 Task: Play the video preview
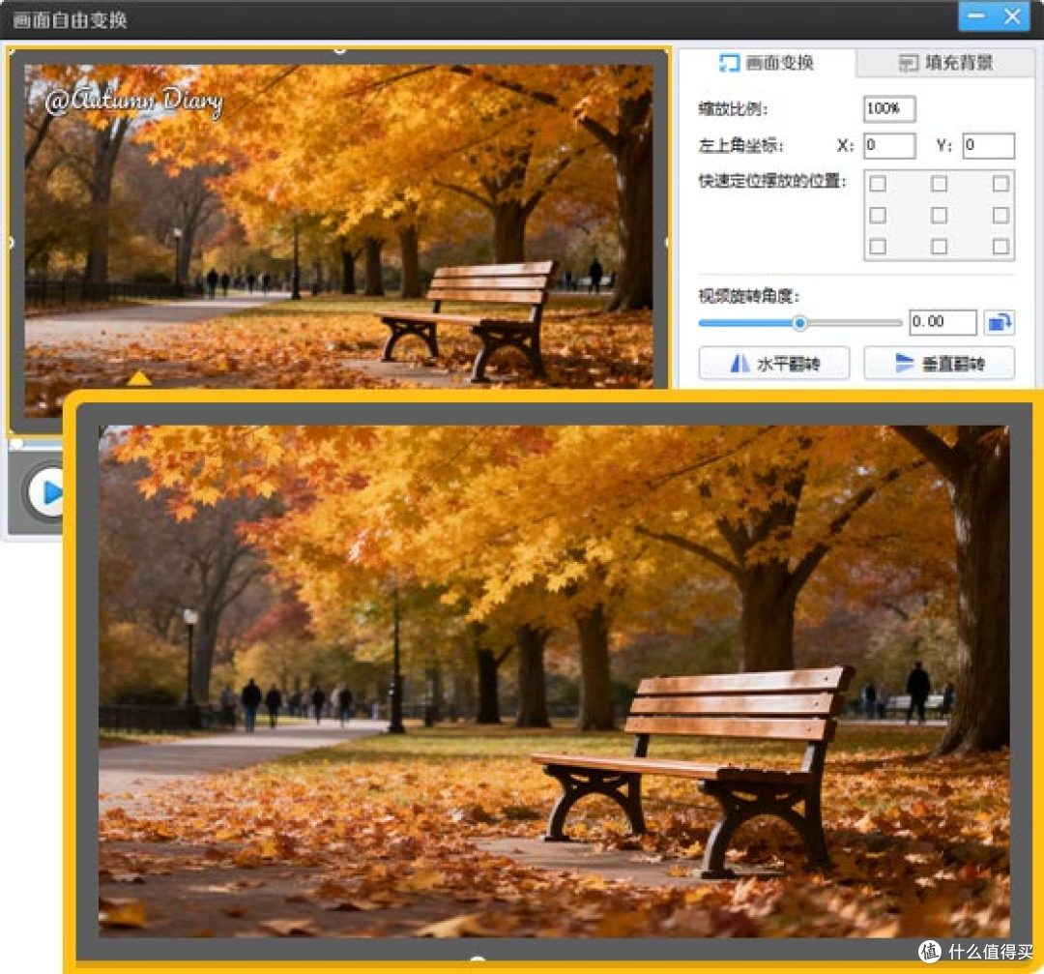tap(46, 493)
